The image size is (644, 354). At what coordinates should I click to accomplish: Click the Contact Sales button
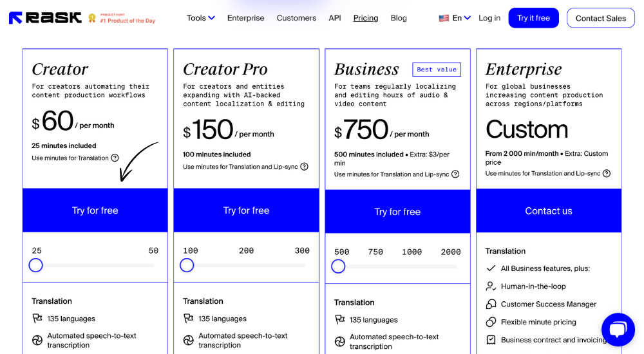(600, 18)
